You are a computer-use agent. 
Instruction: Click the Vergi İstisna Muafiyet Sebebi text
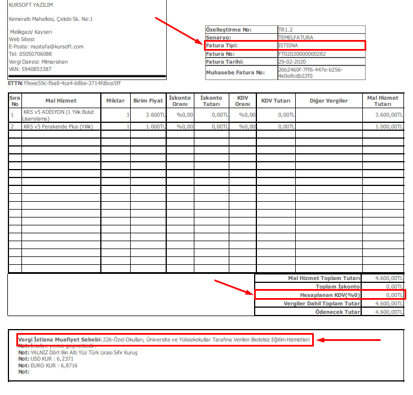point(165,340)
